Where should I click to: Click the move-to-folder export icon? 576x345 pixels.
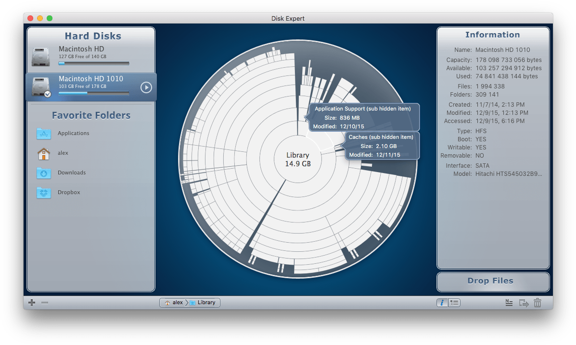(524, 303)
